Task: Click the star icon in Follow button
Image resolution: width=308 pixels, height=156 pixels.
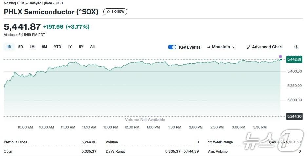Action: coord(108,11)
